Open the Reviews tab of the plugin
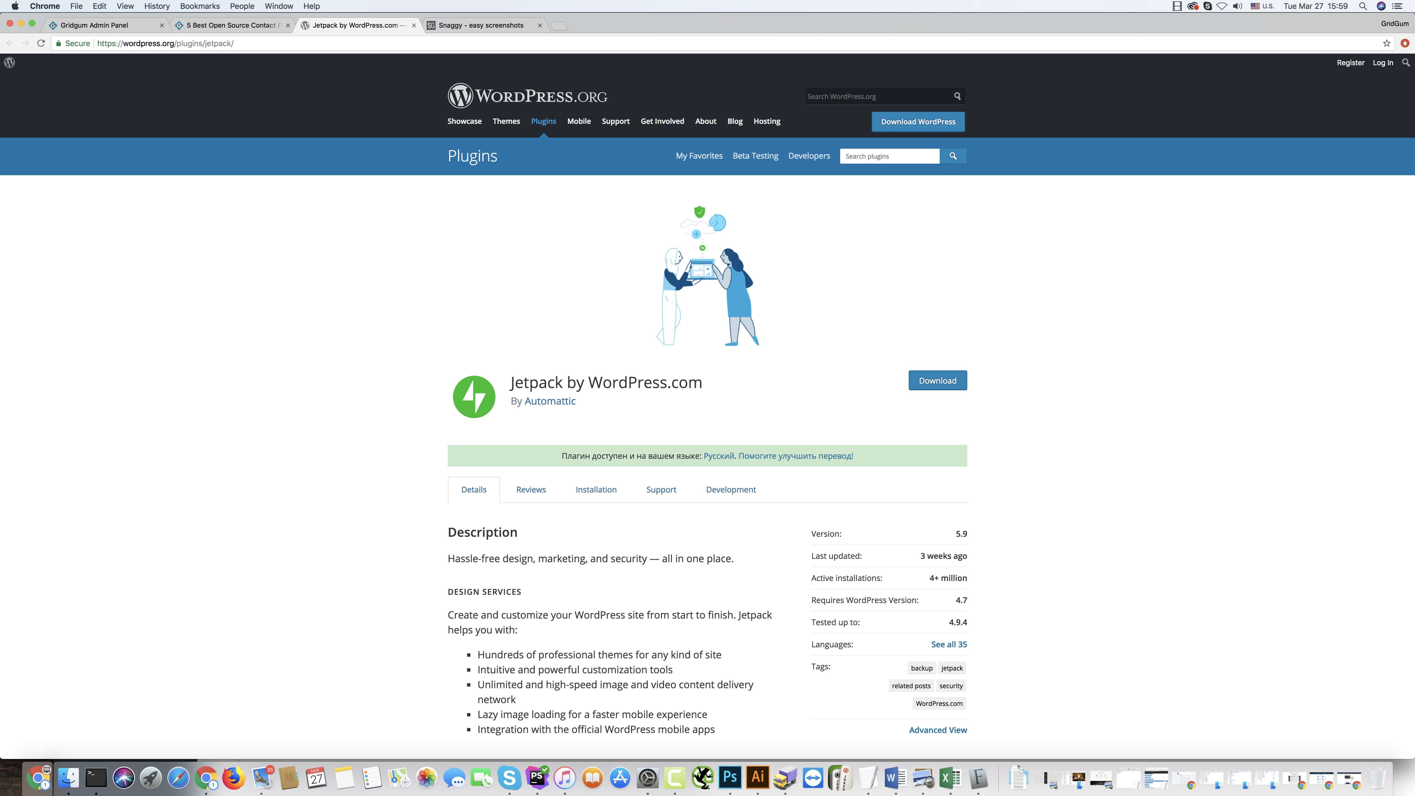1415x796 pixels. [x=531, y=489]
